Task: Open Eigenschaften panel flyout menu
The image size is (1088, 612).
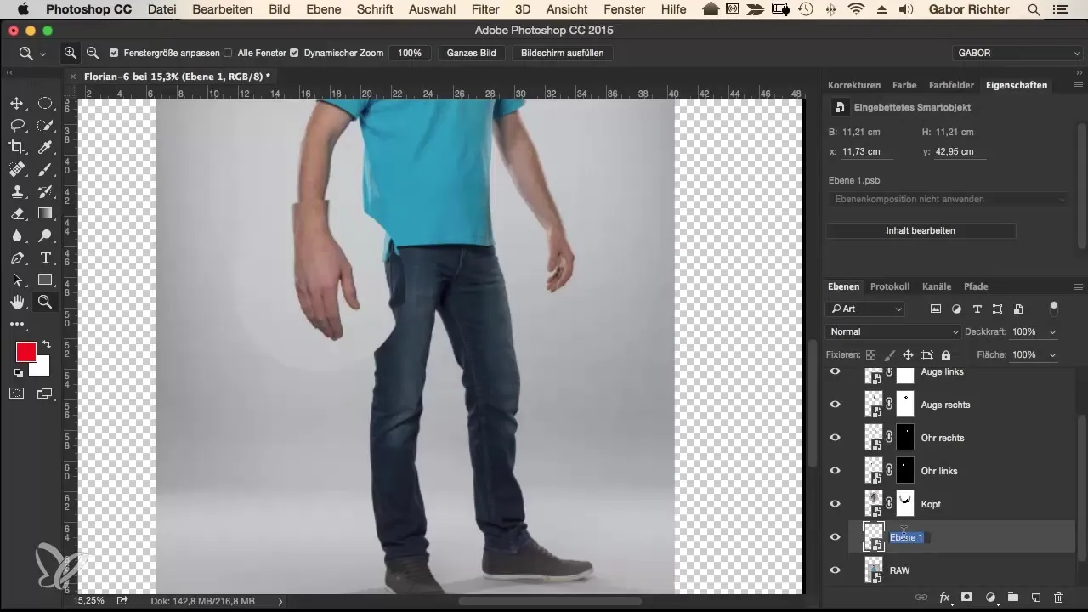Action: (1078, 85)
